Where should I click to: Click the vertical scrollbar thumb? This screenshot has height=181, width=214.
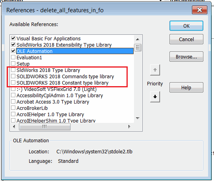point(138,47)
